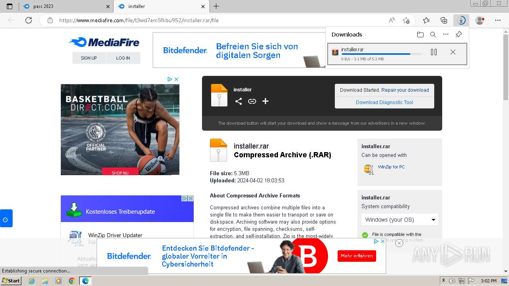The image size is (509, 286).
Task: Copy the installer file link
Action: 252,101
